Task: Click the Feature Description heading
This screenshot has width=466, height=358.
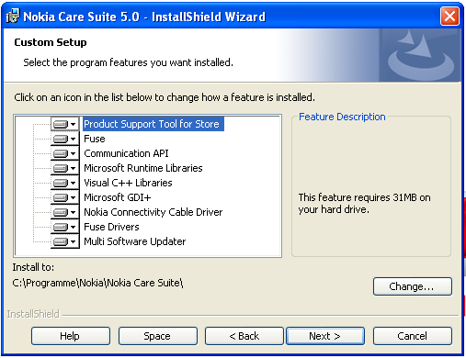Action: (x=342, y=117)
